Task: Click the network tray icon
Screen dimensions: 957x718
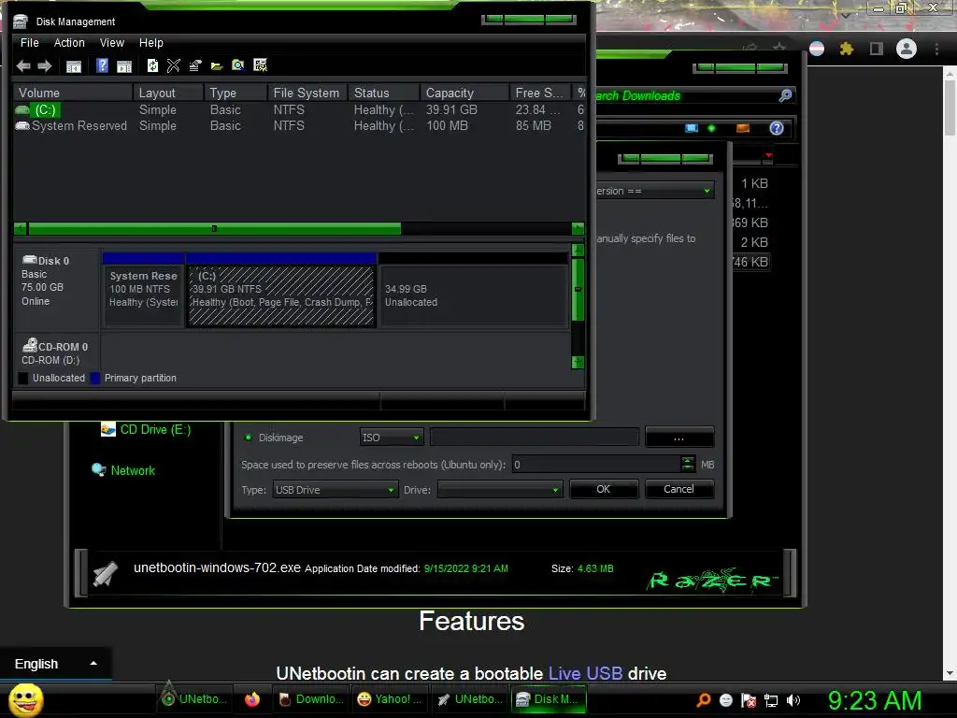Action: pyautogui.click(x=771, y=701)
